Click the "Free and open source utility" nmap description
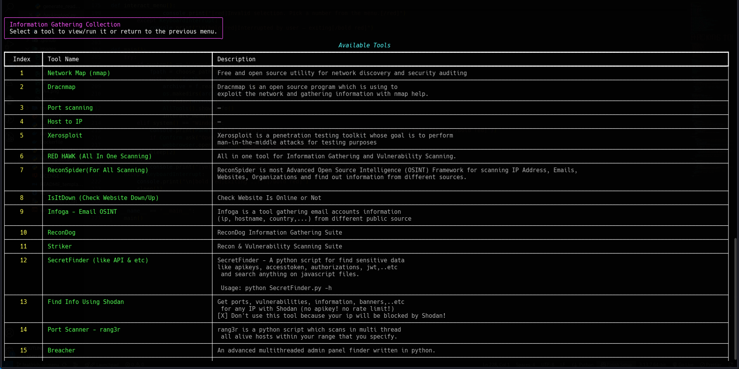 point(342,73)
